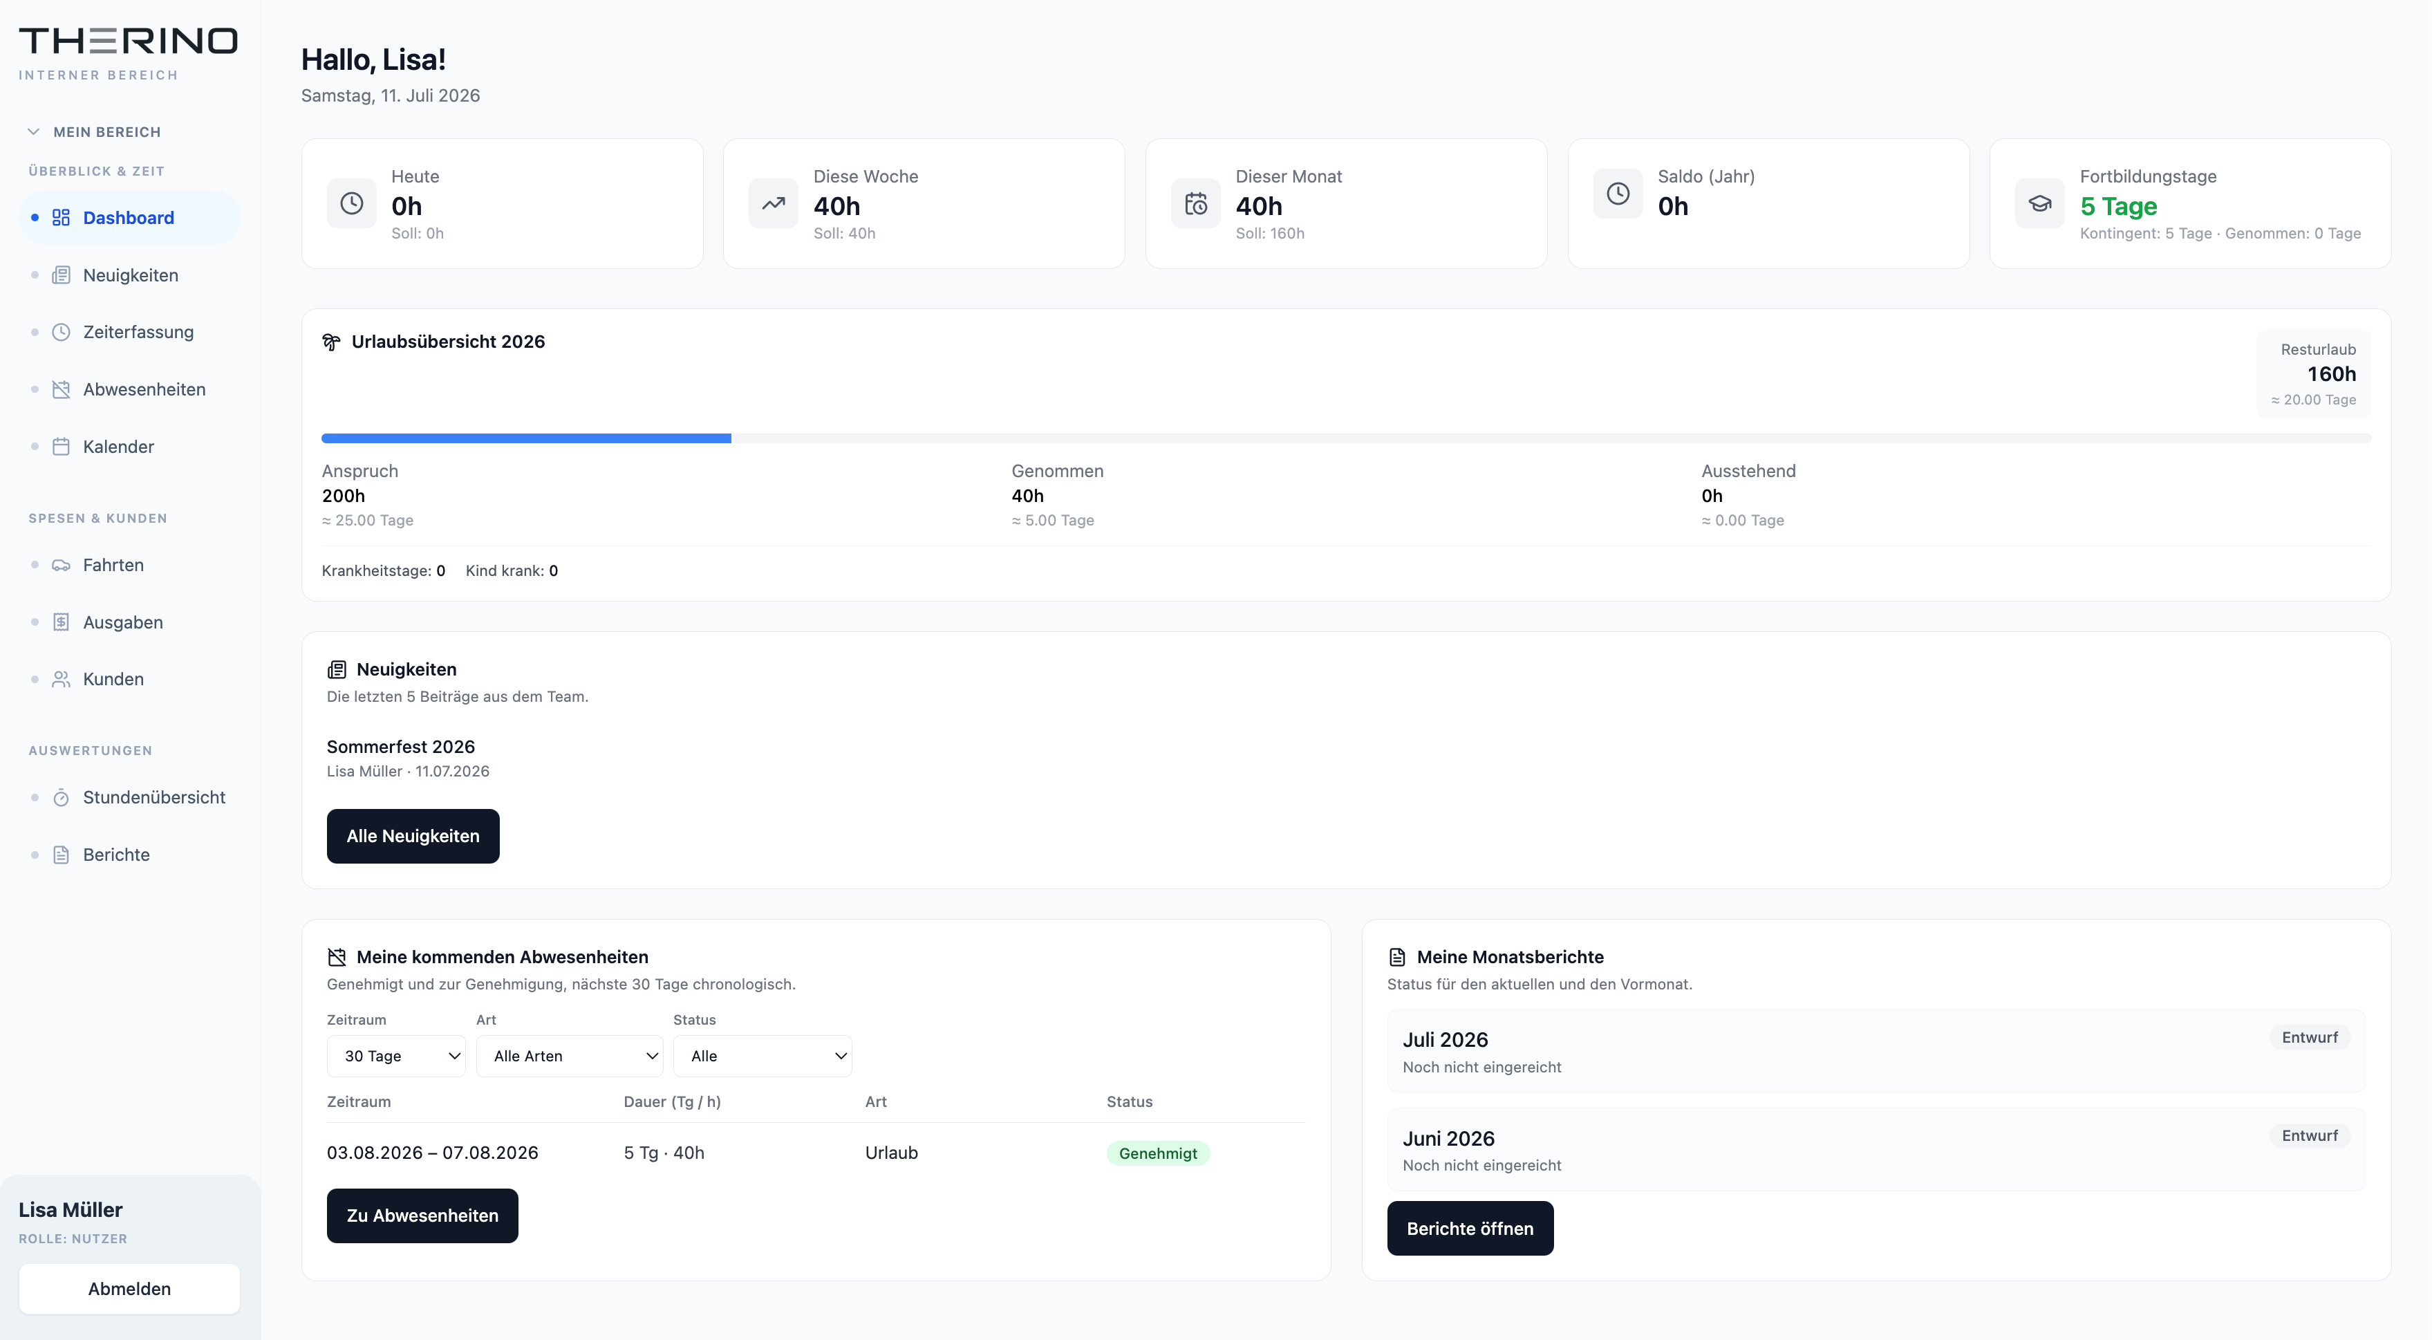This screenshot has height=1340, width=2432.
Task: Click the Berichte öffnen button
Action: point(1470,1229)
